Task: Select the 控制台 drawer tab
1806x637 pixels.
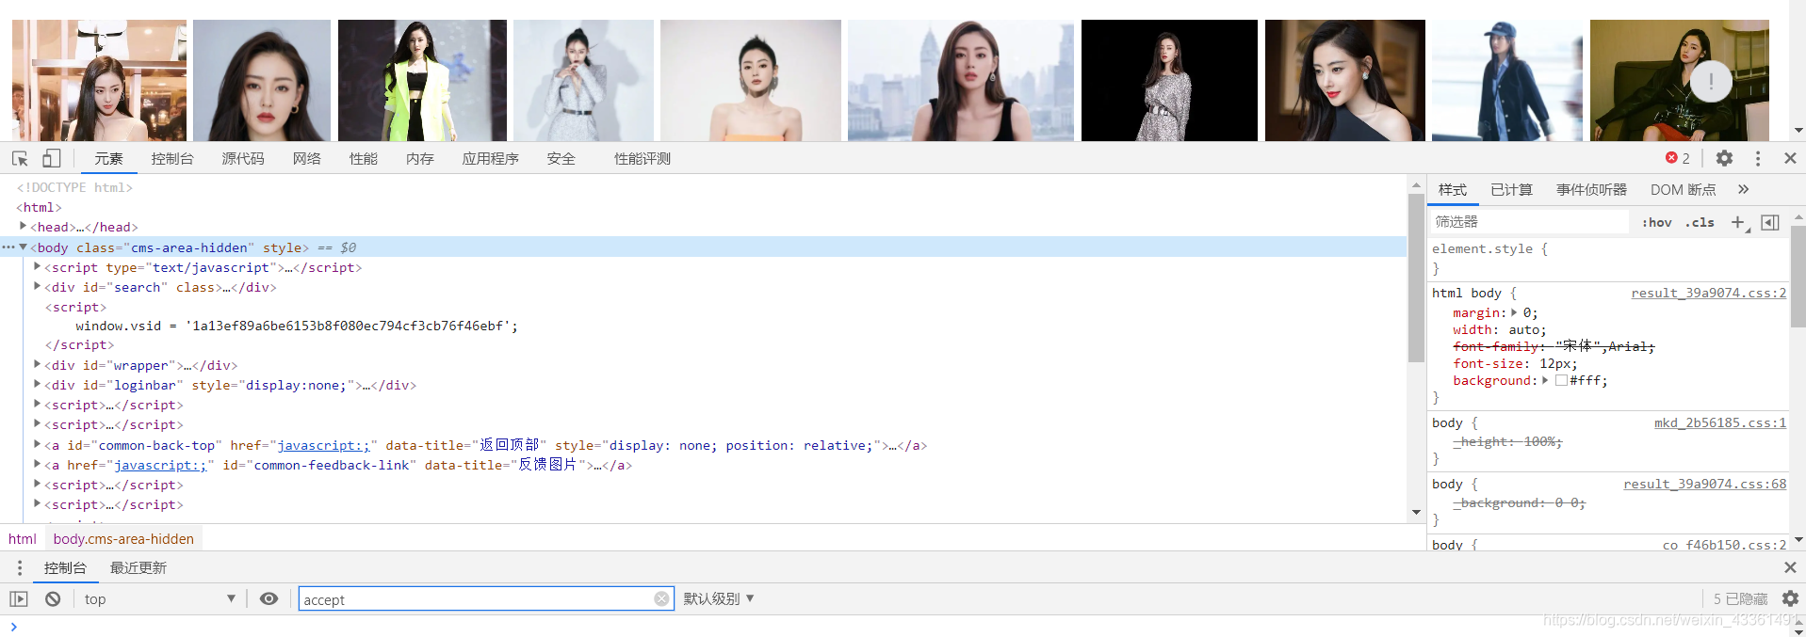Action: point(65,567)
